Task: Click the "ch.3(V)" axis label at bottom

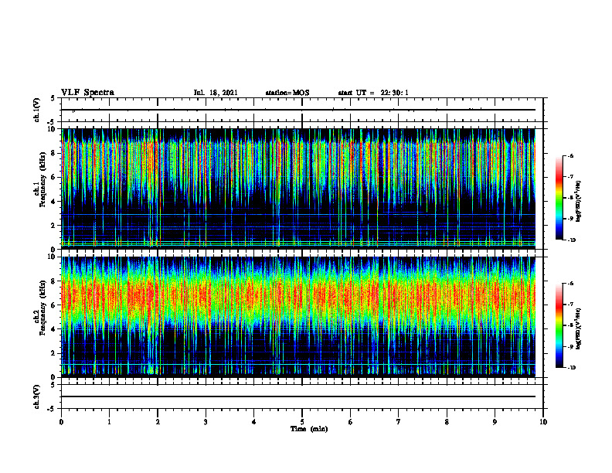Action: [37, 396]
